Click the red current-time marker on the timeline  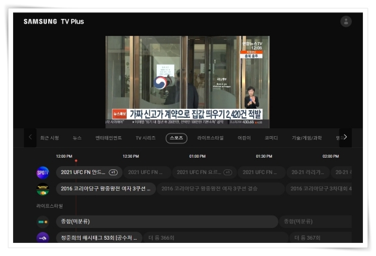(x=76, y=161)
